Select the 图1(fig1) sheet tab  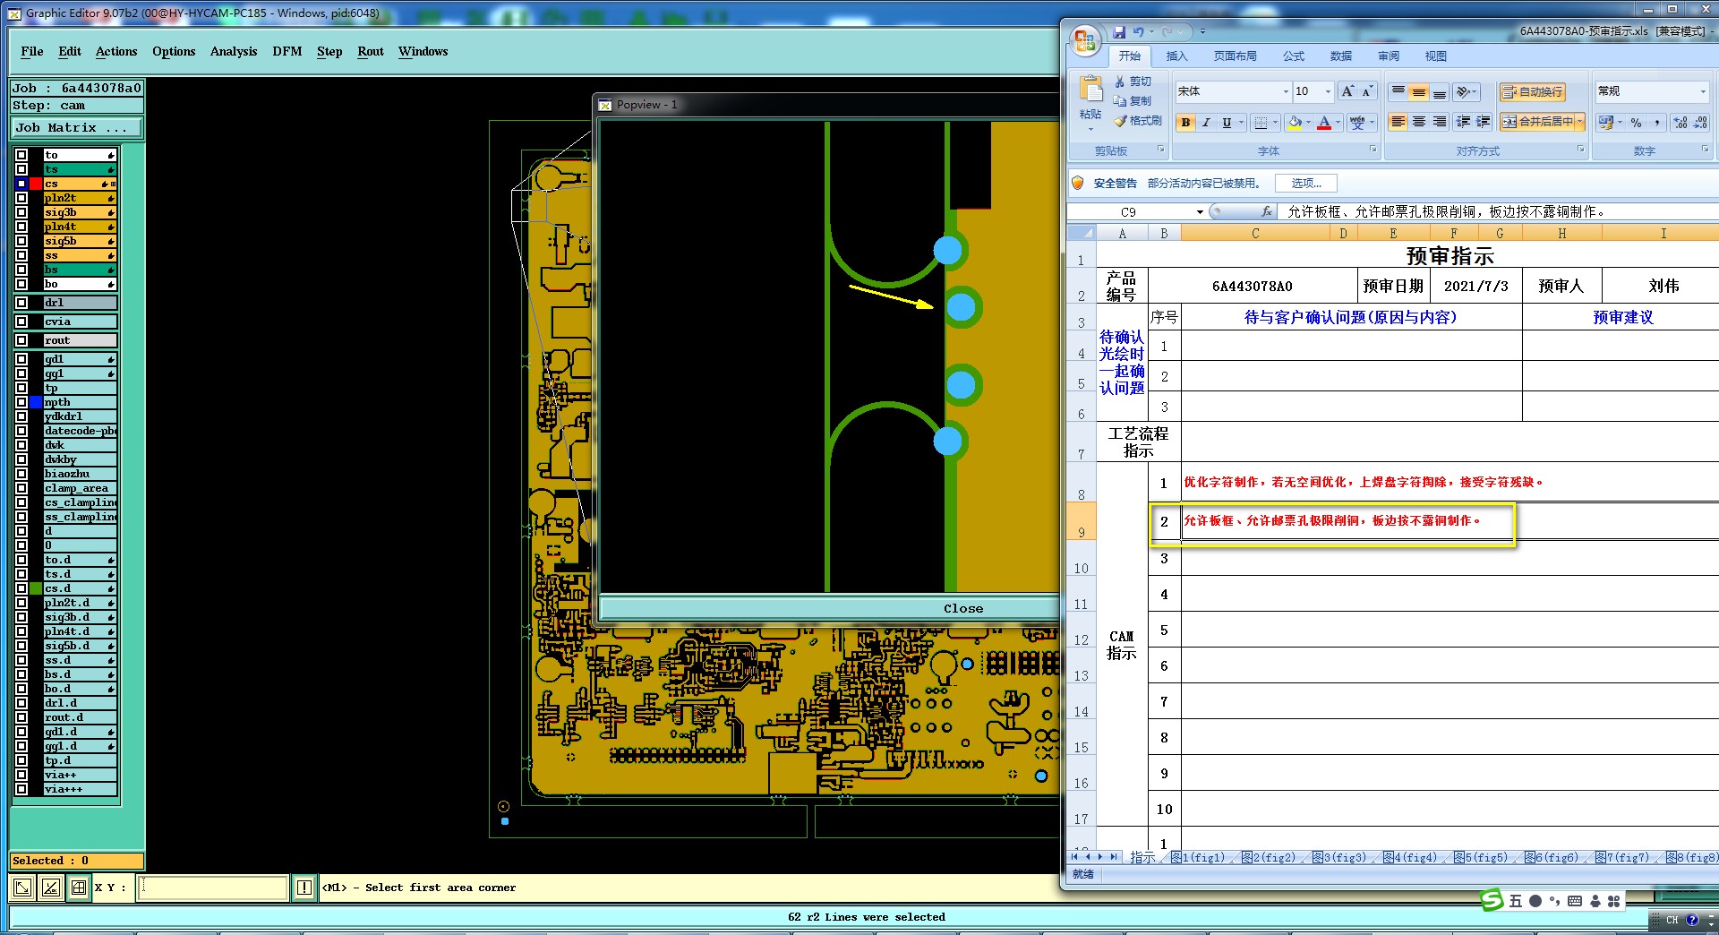[x=1198, y=858]
